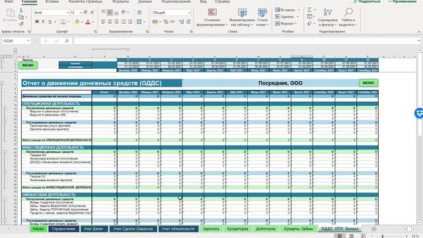Screen dimensions: 423x238
Task: Switch to Зарплата sheet tab
Action: pyautogui.click(x=211, y=229)
